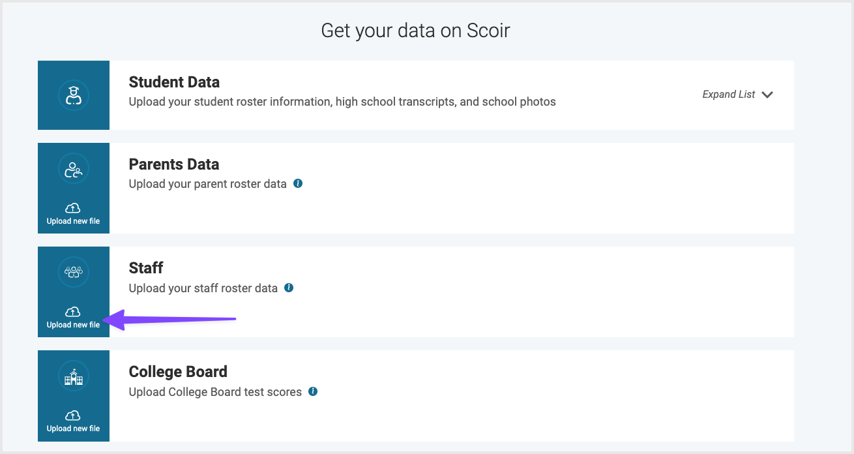Click the Get your data on Scoir title

click(416, 31)
